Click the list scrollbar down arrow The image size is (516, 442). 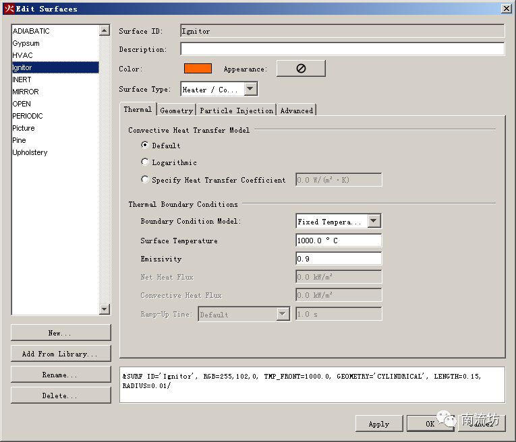click(104, 309)
